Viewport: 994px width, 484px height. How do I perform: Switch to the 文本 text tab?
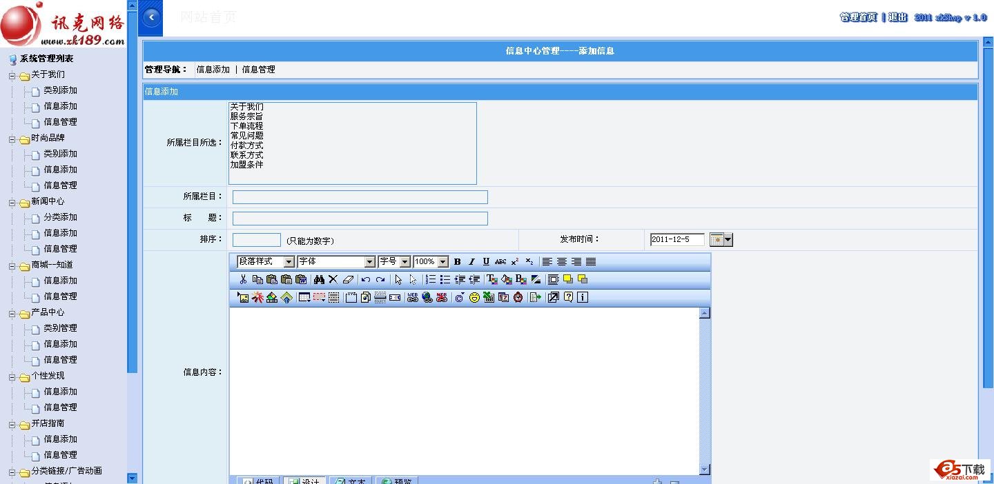351,481
